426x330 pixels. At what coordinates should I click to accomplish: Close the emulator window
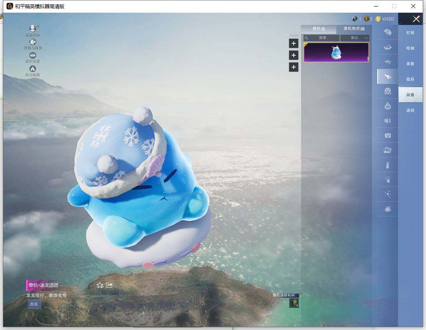click(413, 6)
